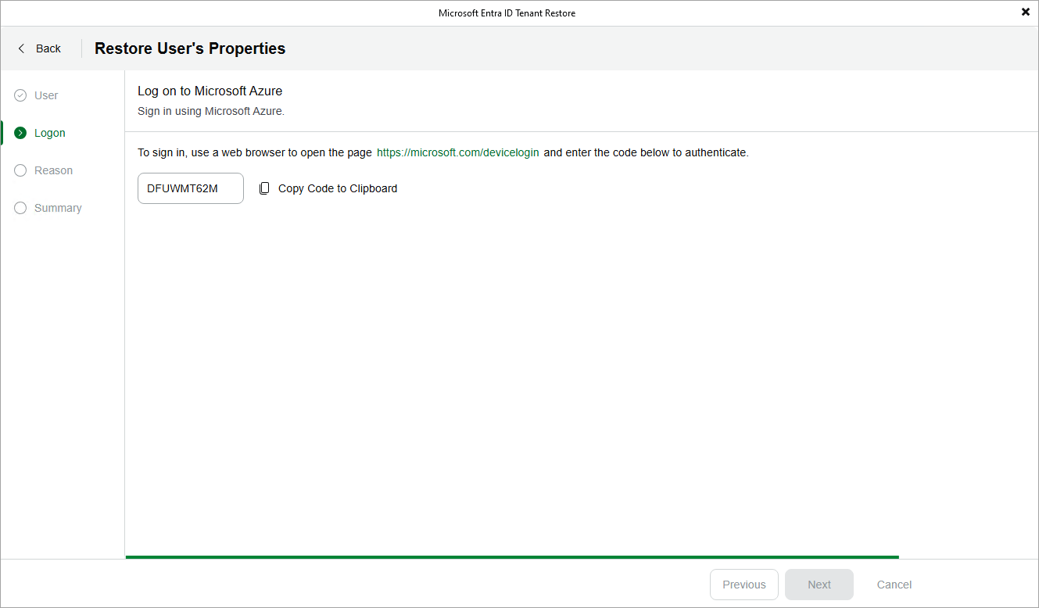The height and width of the screenshot is (608, 1039).
Task: Click the User step checkmark icon
Action: pos(20,95)
